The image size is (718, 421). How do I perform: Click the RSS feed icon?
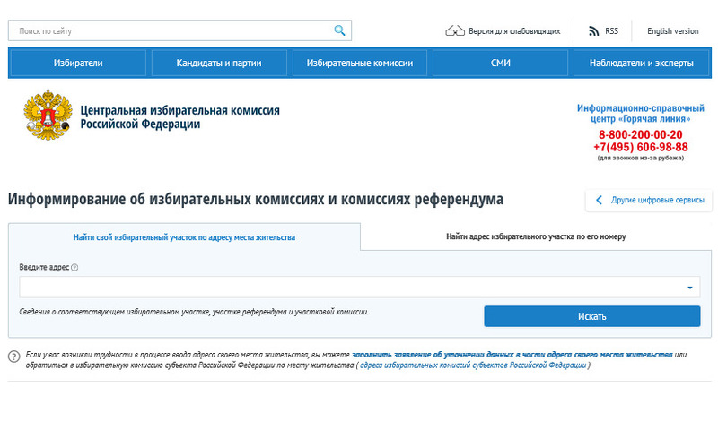(593, 31)
